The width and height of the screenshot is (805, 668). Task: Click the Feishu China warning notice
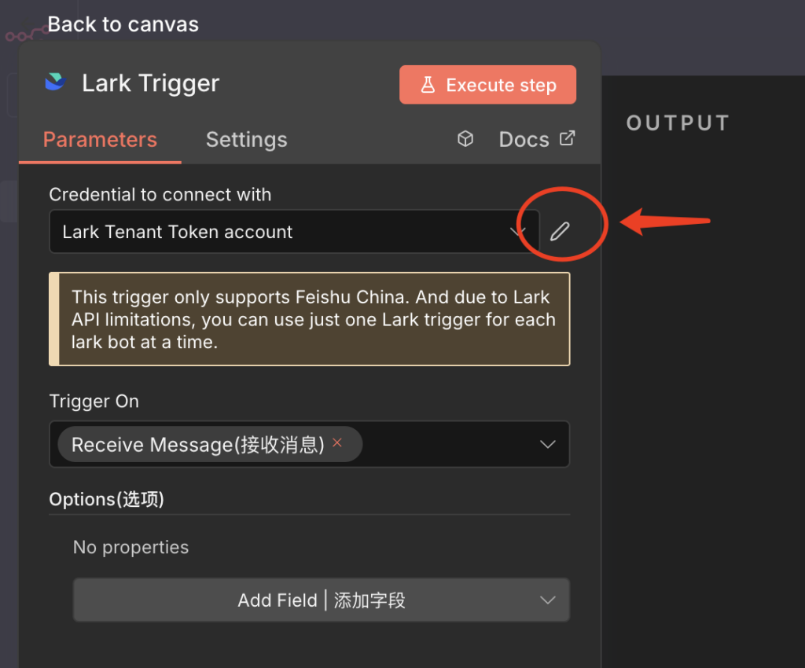coord(310,319)
